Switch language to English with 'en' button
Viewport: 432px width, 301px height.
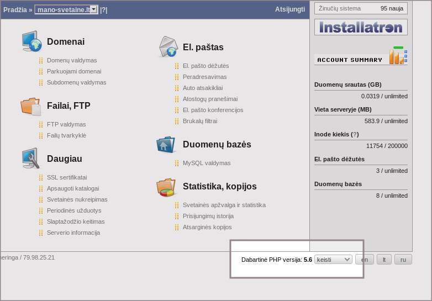click(365, 260)
